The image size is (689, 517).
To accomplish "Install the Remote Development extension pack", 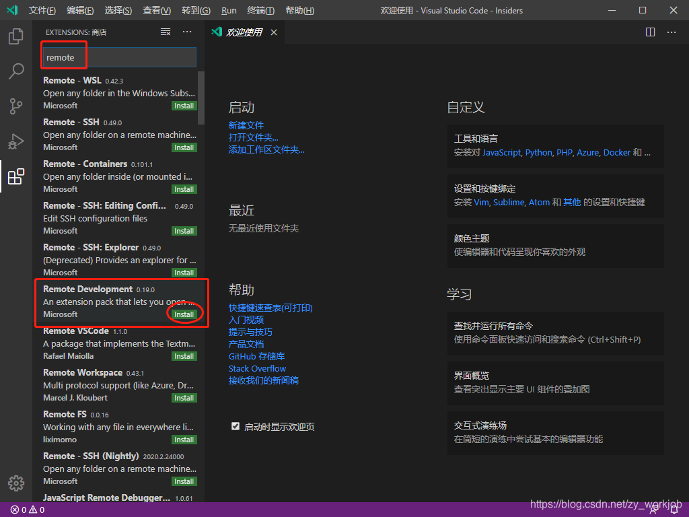I will pyautogui.click(x=184, y=315).
